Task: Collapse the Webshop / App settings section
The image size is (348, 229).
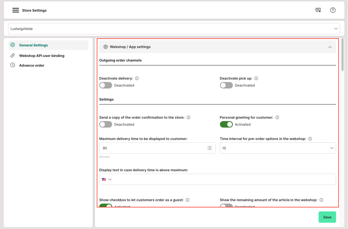Action: click(x=330, y=47)
